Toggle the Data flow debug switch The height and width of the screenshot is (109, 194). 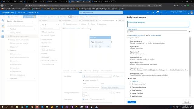[x=70, y=17]
